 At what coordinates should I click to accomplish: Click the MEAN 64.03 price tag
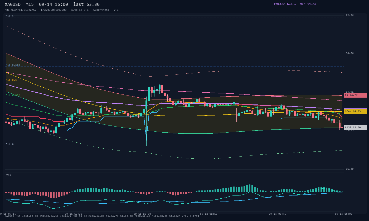tap(356, 112)
